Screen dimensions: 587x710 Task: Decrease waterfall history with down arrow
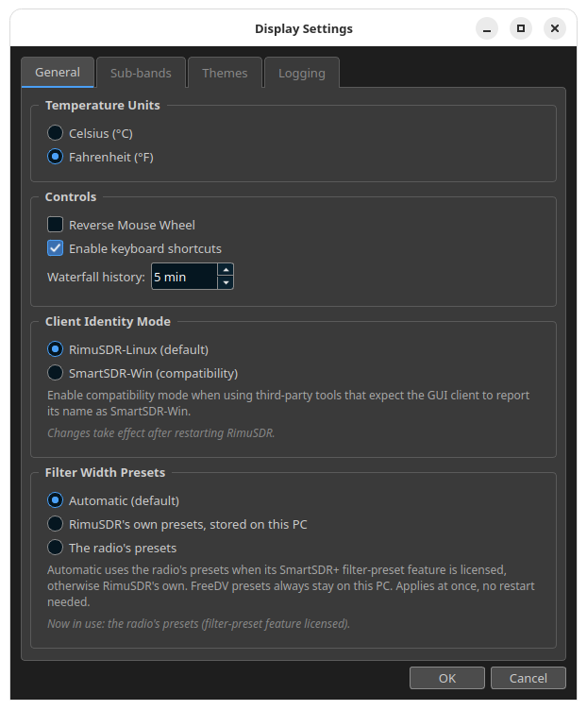coord(226,282)
